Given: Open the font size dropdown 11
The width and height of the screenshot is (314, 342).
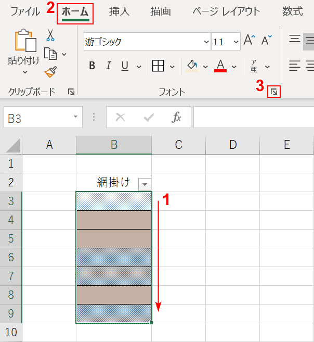Looking at the screenshot, I should pyautogui.click(x=236, y=42).
